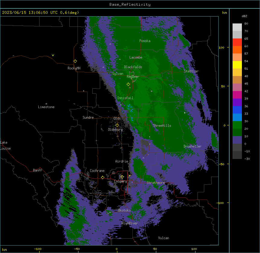Click the 100 tick on the bottom axis
This screenshot has height=253, width=260.
click(194, 249)
